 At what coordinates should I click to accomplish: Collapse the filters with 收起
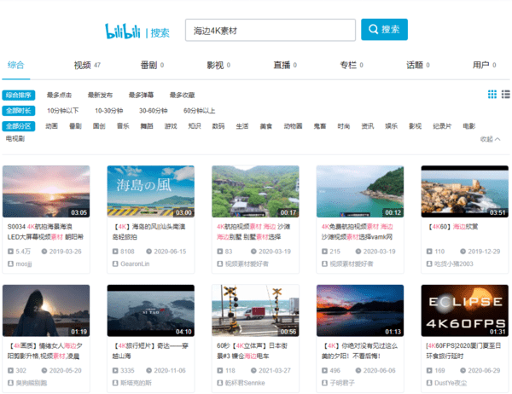[490, 138]
